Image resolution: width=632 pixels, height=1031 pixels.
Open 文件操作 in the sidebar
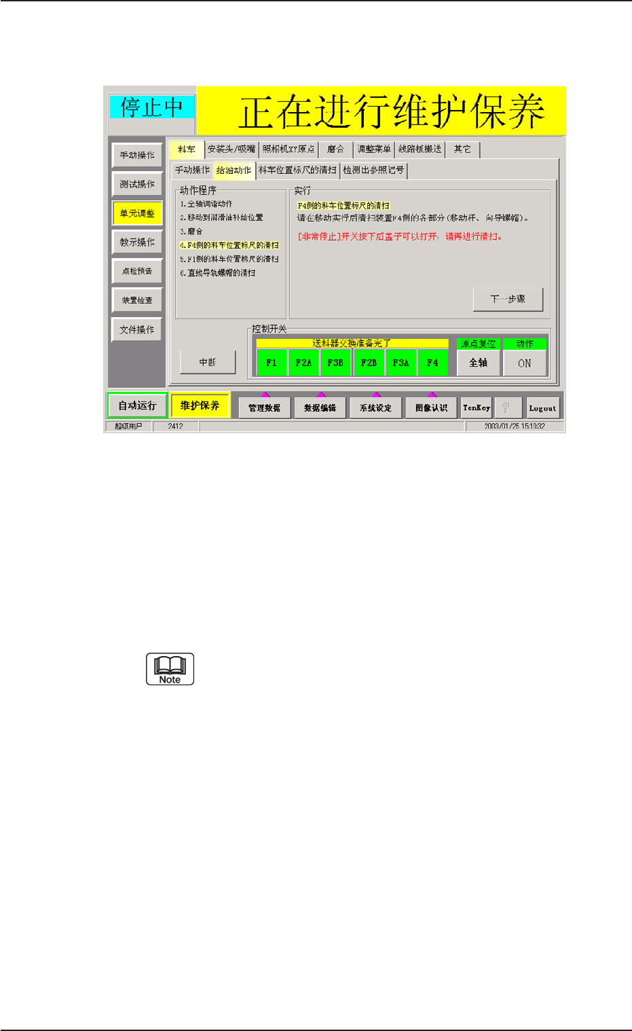(x=137, y=329)
